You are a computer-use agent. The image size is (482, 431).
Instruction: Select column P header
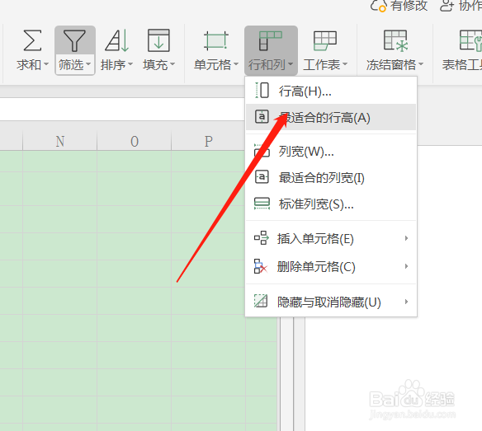pos(209,141)
